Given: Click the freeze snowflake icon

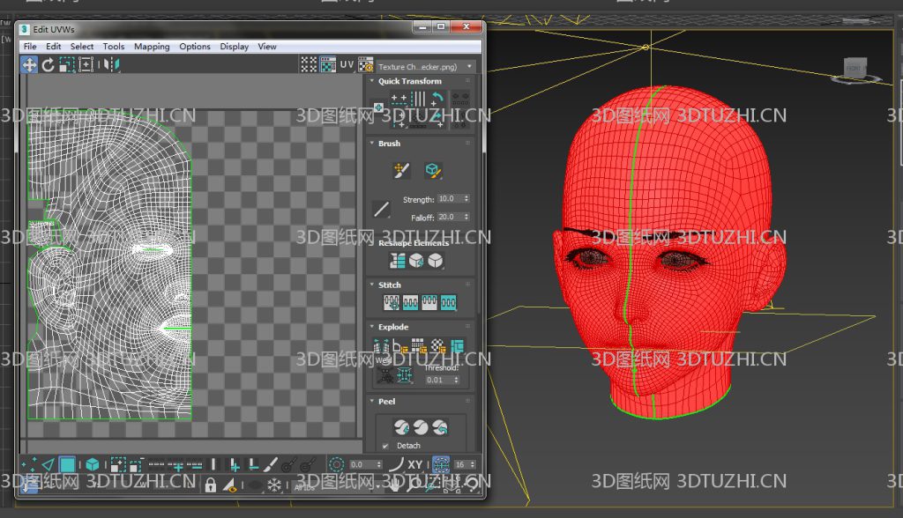Looking at the screenshot, I should pyautogui.click(x=274, y=485).
